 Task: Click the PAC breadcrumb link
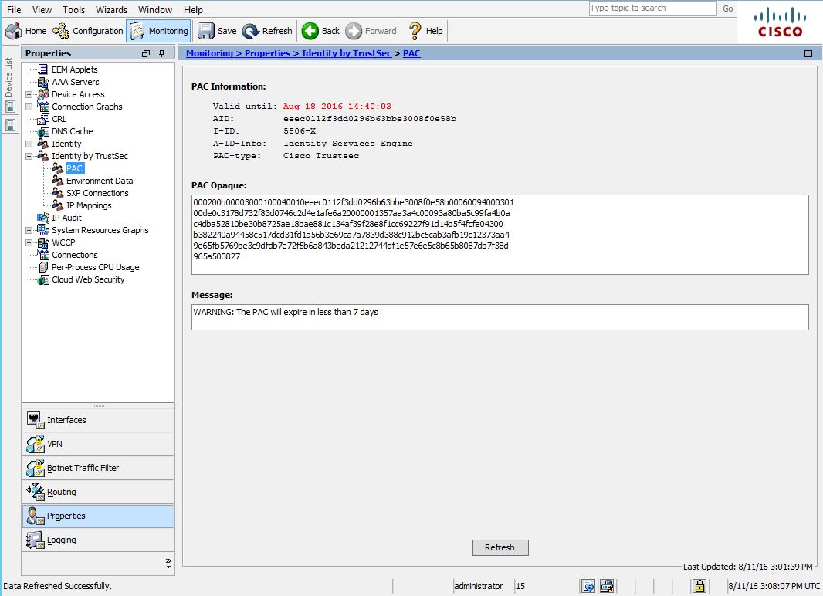[x=411, y=53]
